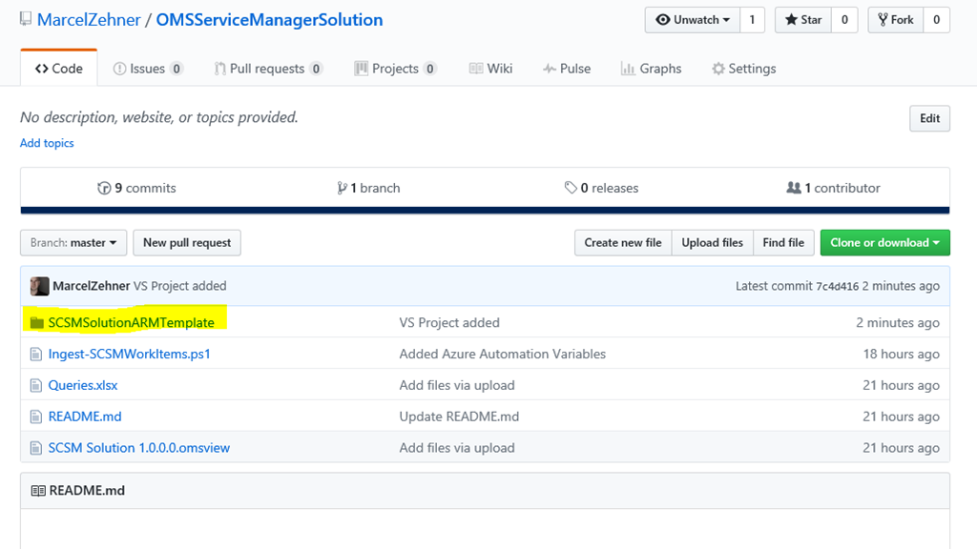Star this repository
This screenshot has width=977, height=549.
805,20
